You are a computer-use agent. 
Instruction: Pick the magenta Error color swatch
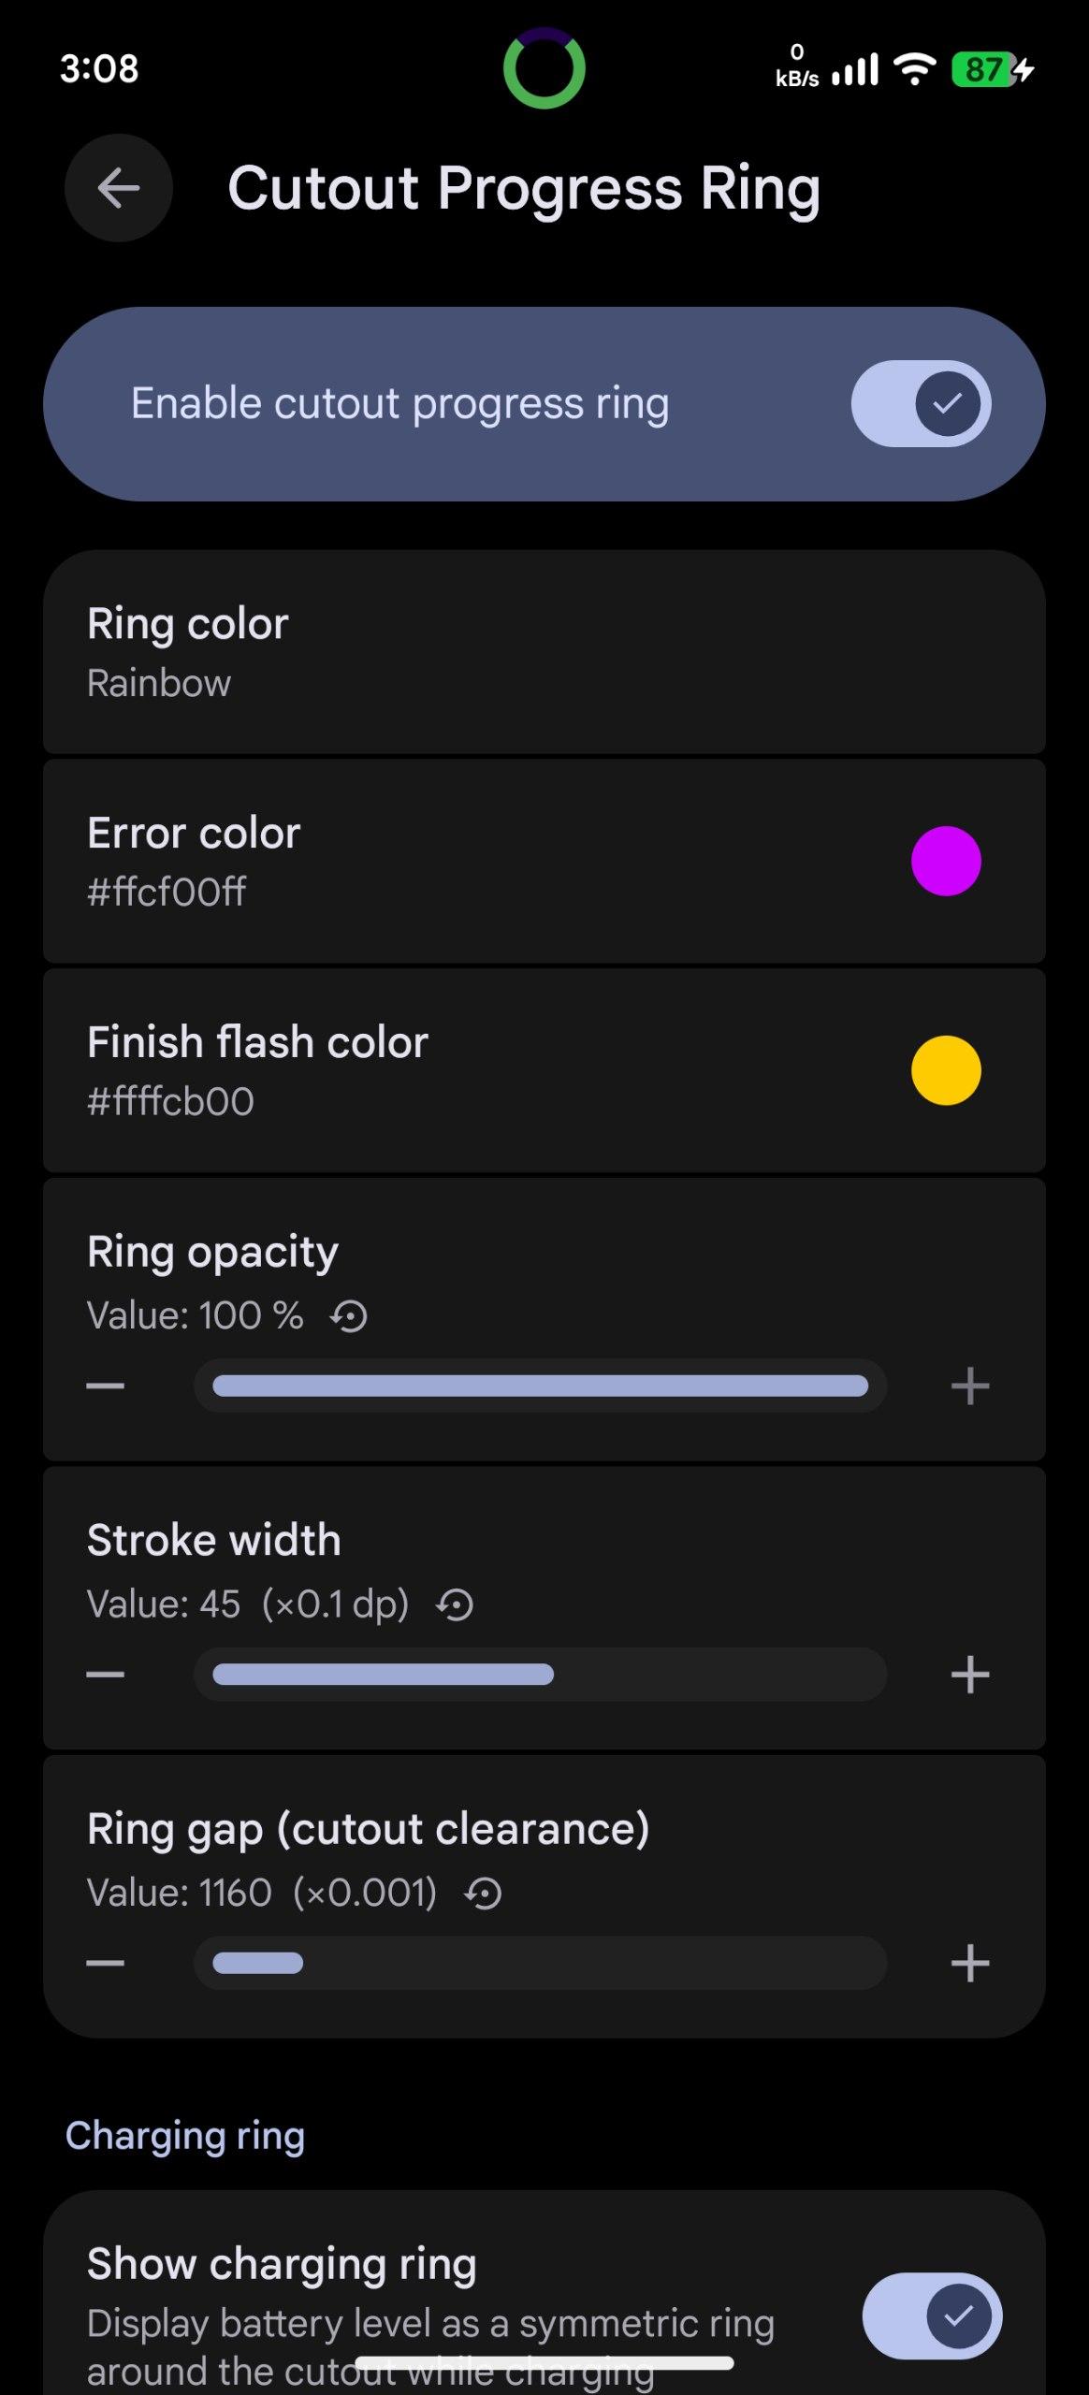coord(946,861)
